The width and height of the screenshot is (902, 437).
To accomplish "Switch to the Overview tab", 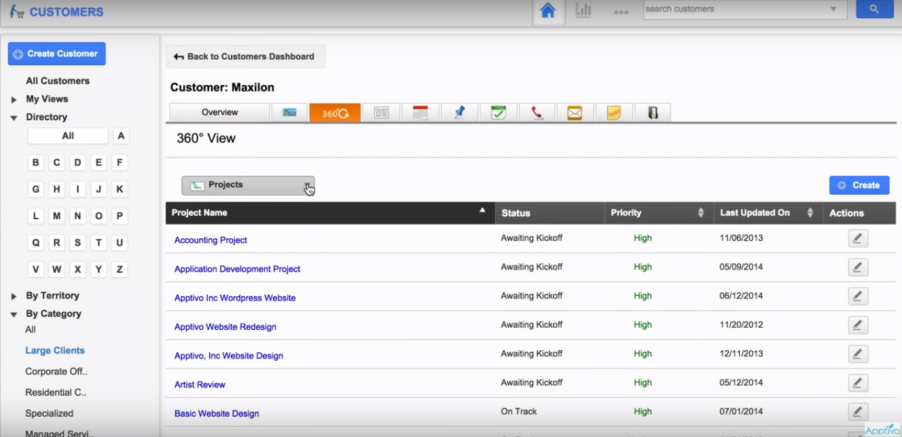I will click(219, 111).
